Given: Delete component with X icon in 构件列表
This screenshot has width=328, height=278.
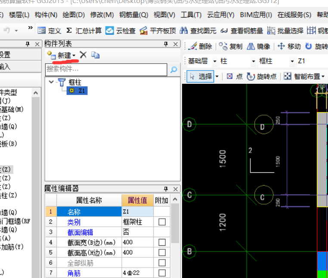Looking at the screenshot, I should [83, 55].
